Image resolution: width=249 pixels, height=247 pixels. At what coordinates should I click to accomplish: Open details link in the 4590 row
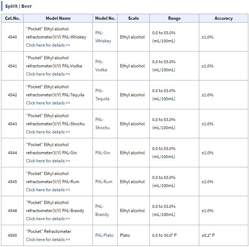(48, 240)
